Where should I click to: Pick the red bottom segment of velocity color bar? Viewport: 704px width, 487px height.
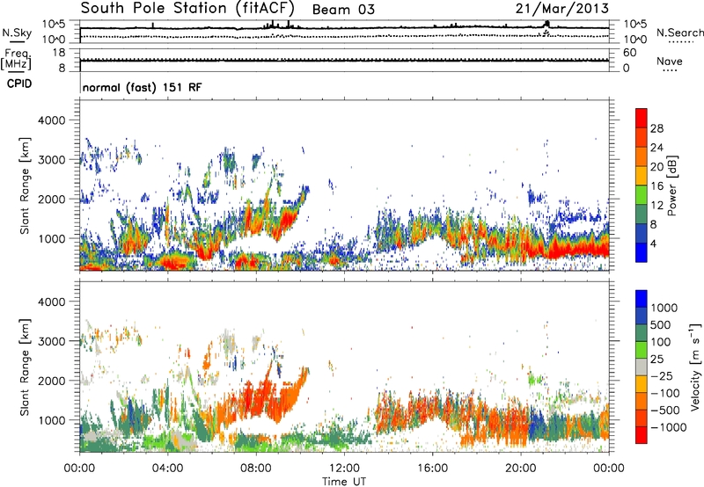coord(642,435)
